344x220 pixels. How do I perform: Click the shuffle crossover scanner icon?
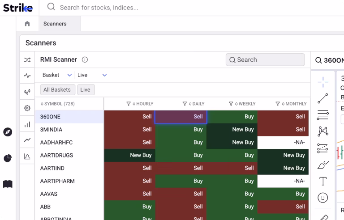(x=27, y=59)
